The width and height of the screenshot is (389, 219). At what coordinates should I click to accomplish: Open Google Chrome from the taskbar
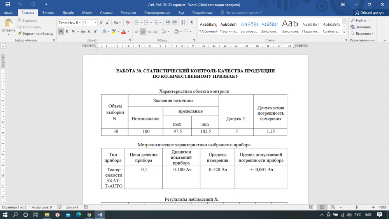click(89, 215)
